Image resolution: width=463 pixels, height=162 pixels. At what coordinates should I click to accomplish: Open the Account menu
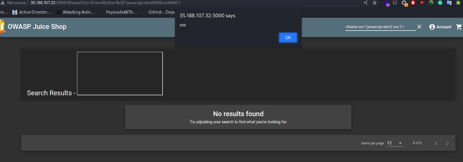pyautogui.click(x=440, y=27)
